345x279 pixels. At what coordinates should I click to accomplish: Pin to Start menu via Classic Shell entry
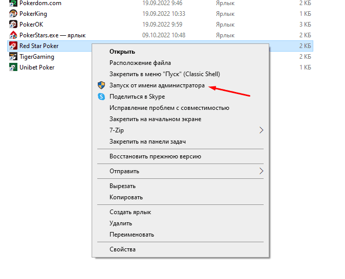tap(165, 74)
